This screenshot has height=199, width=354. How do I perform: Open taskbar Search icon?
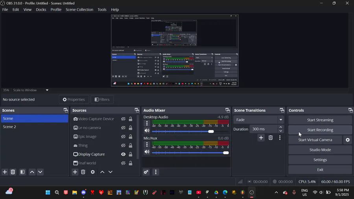pos(57,192)
